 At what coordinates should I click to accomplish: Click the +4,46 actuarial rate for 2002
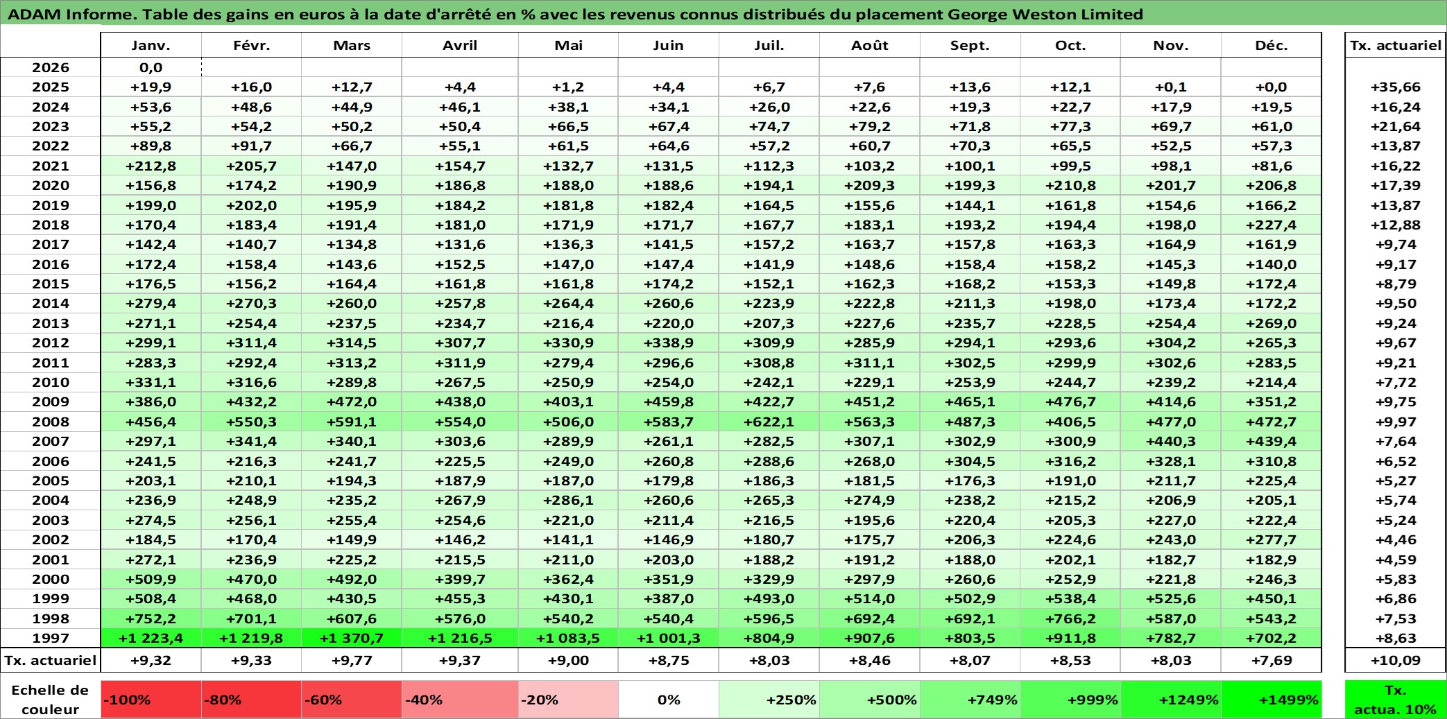click(x=1396, y=539)
